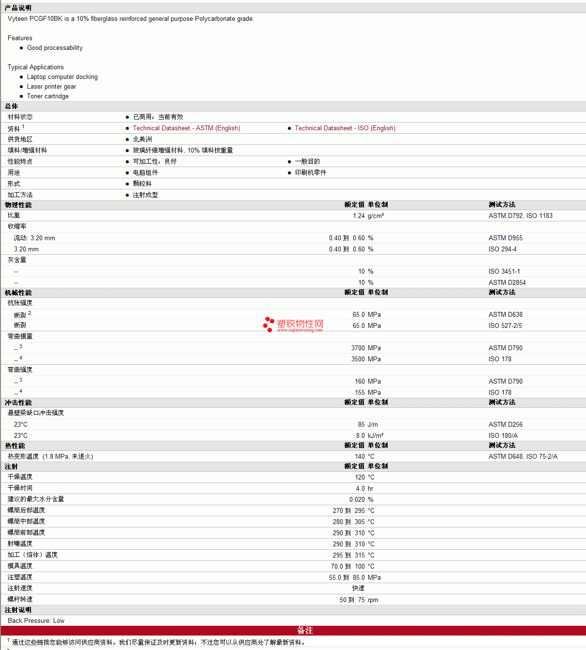Screen dimensions: 586x650
Task: Click 玻璃纤维增强材料, 10% 填料按重量 value
Action: pos(183,151)
